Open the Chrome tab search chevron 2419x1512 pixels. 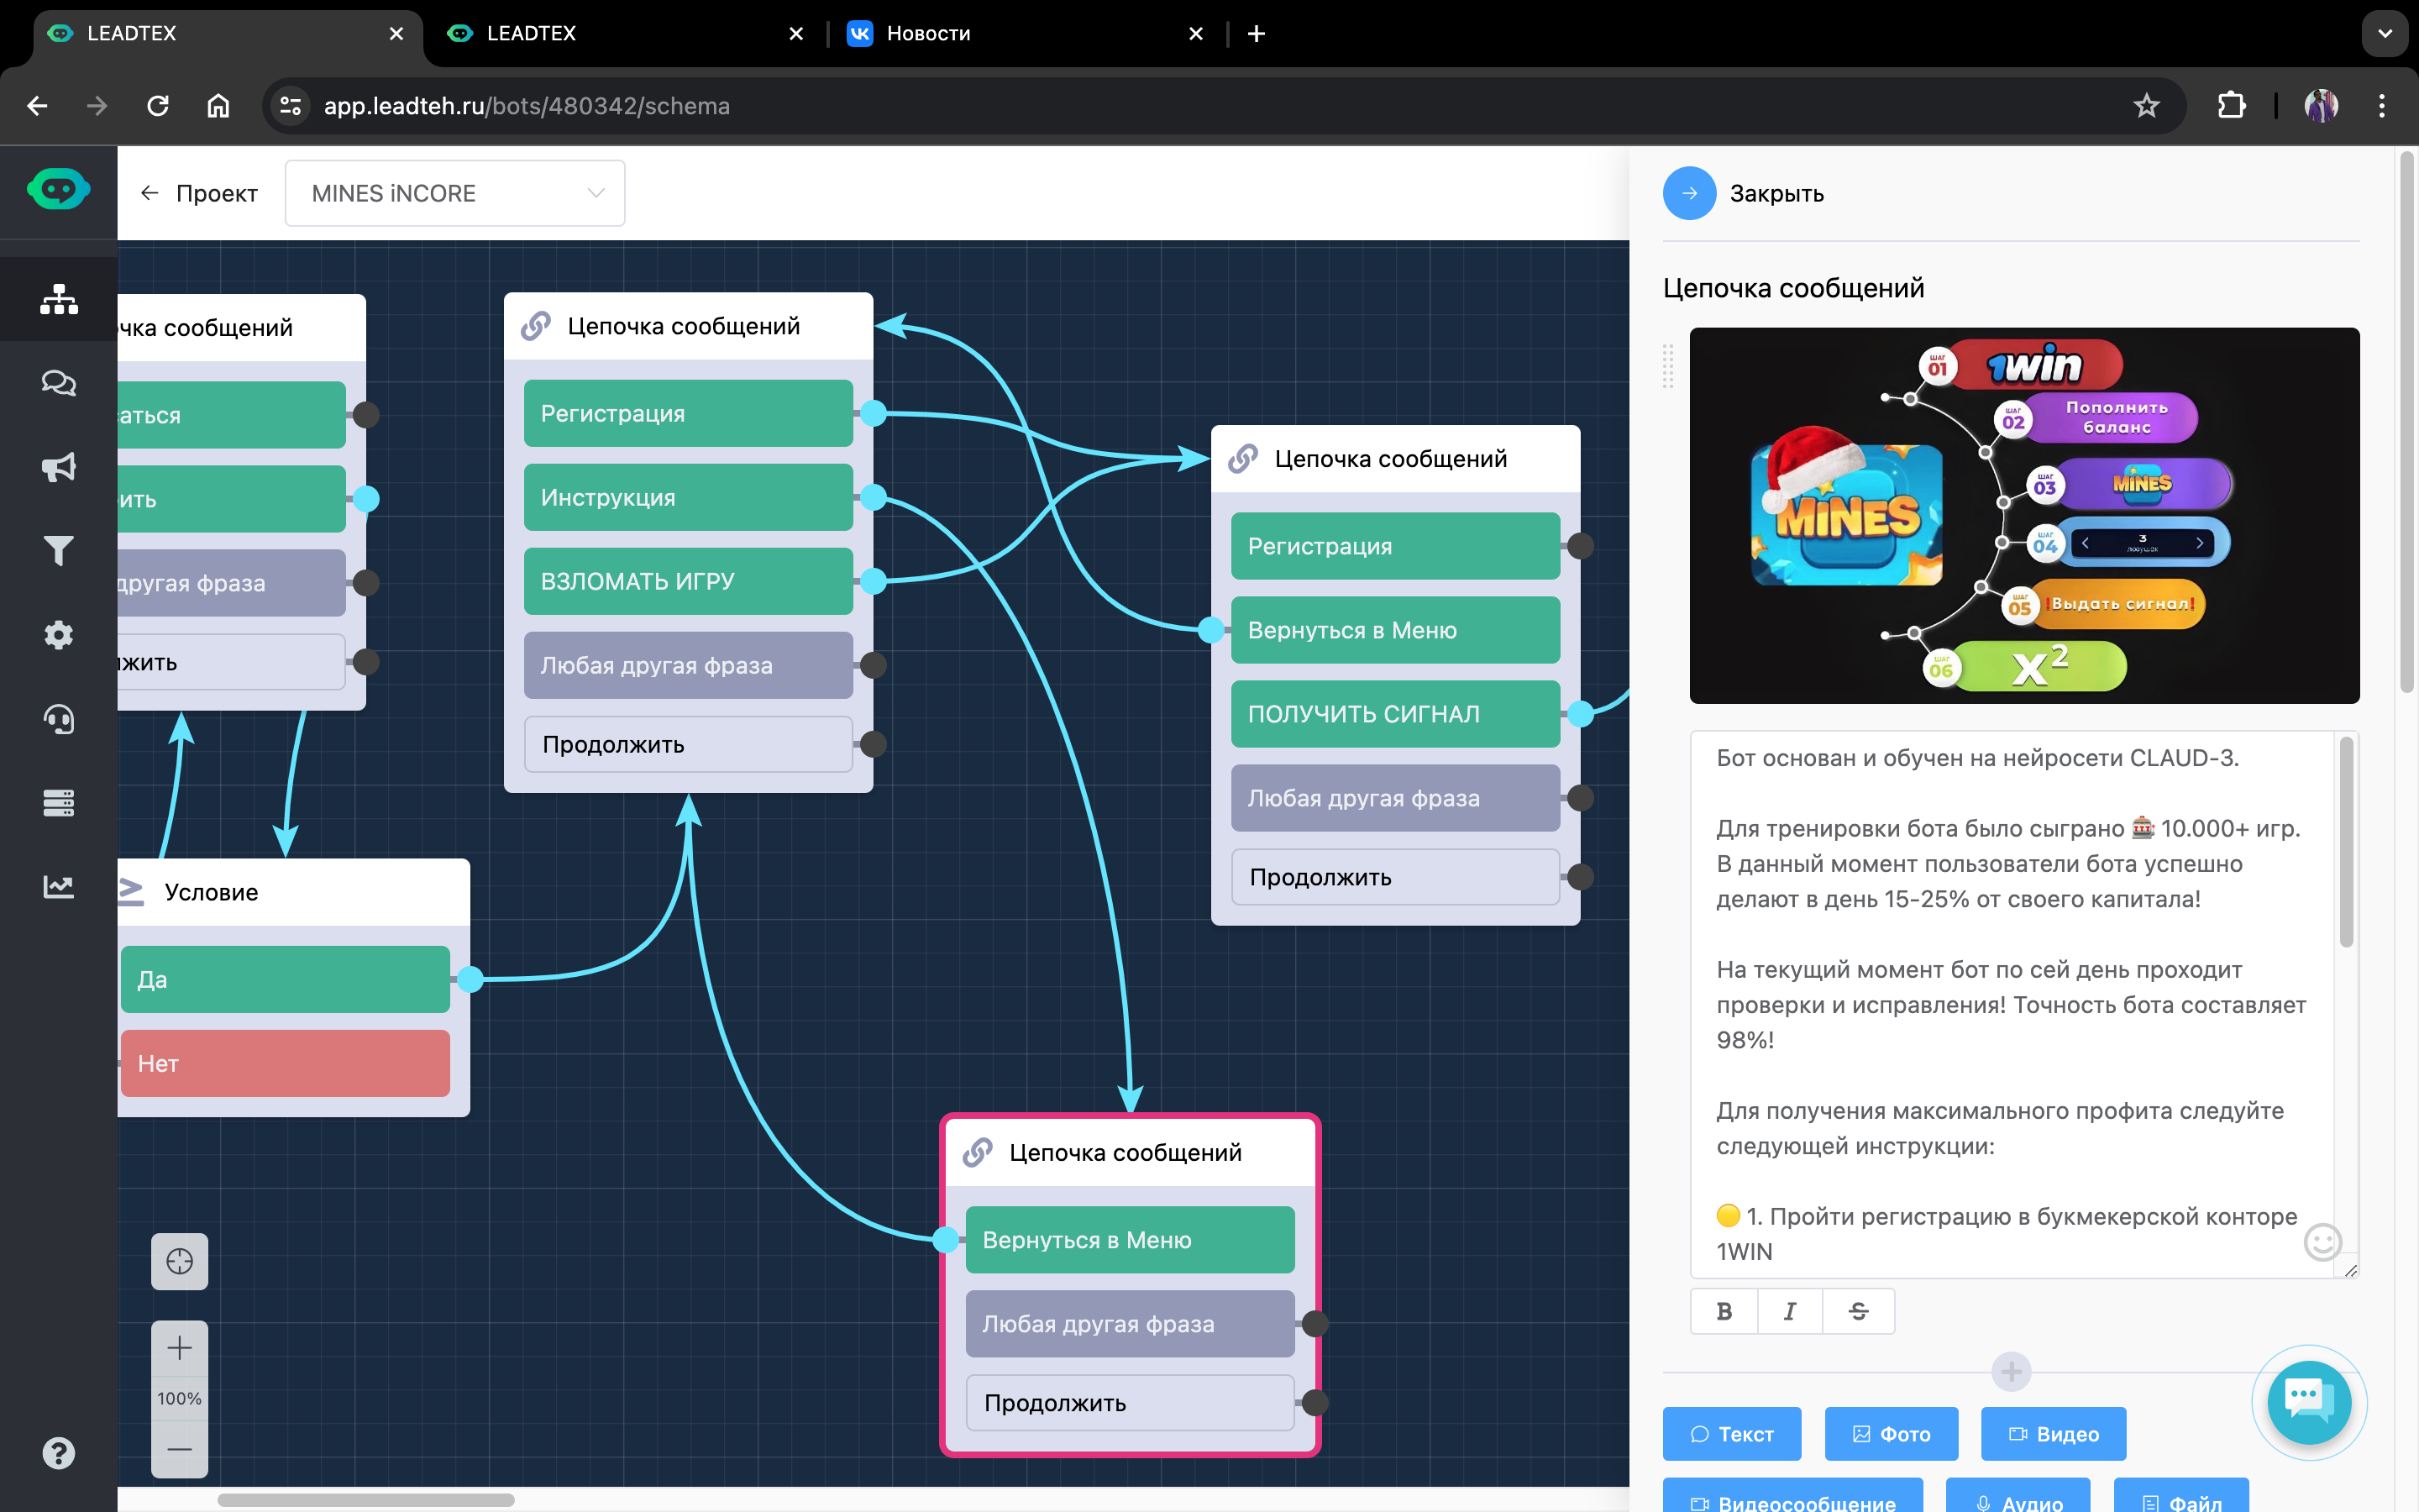coord(2384,33)
